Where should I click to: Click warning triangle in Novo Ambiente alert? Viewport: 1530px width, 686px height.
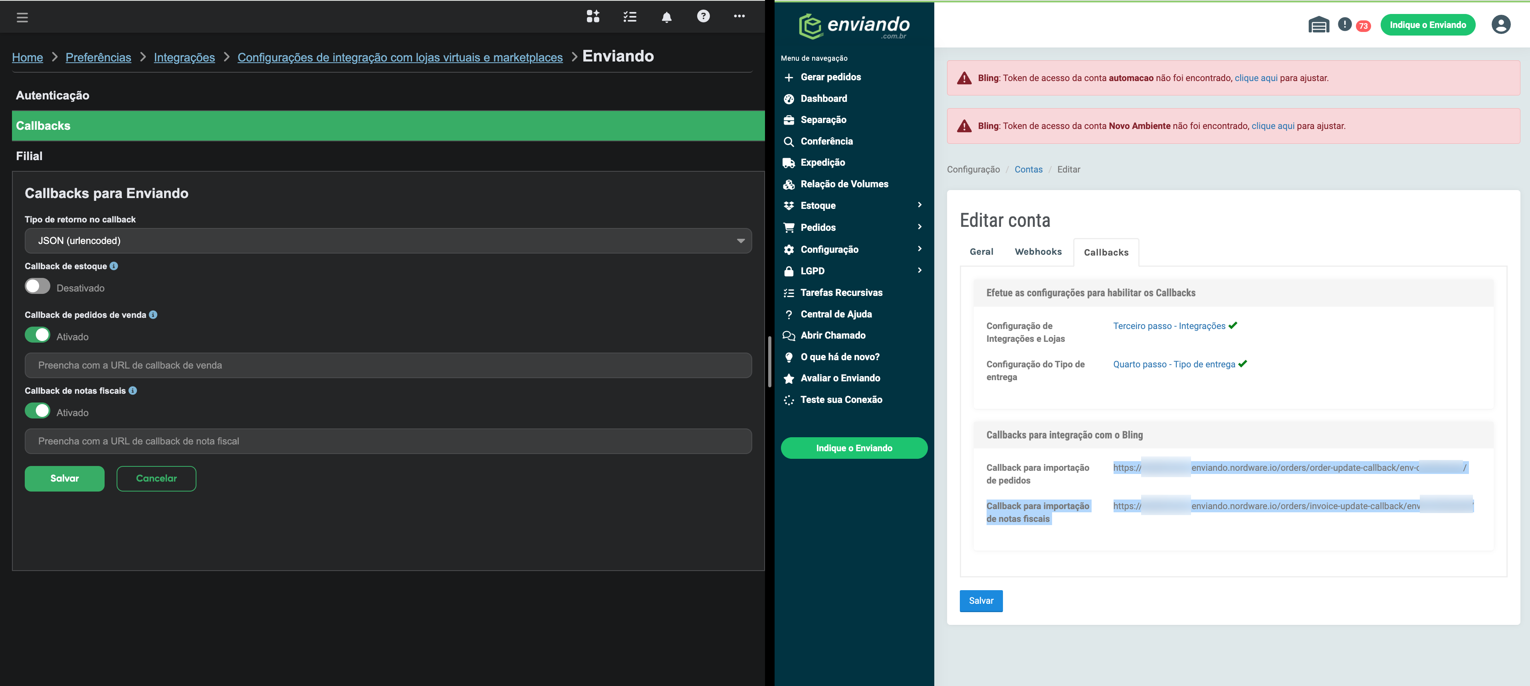(964, 126)
